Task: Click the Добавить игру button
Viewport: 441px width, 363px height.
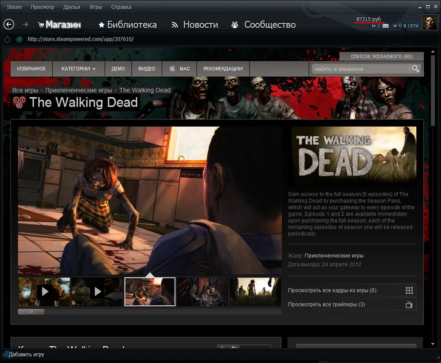Action: (26, 354)
